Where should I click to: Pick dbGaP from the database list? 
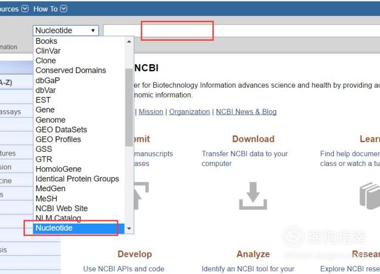(x=79, y=81)
